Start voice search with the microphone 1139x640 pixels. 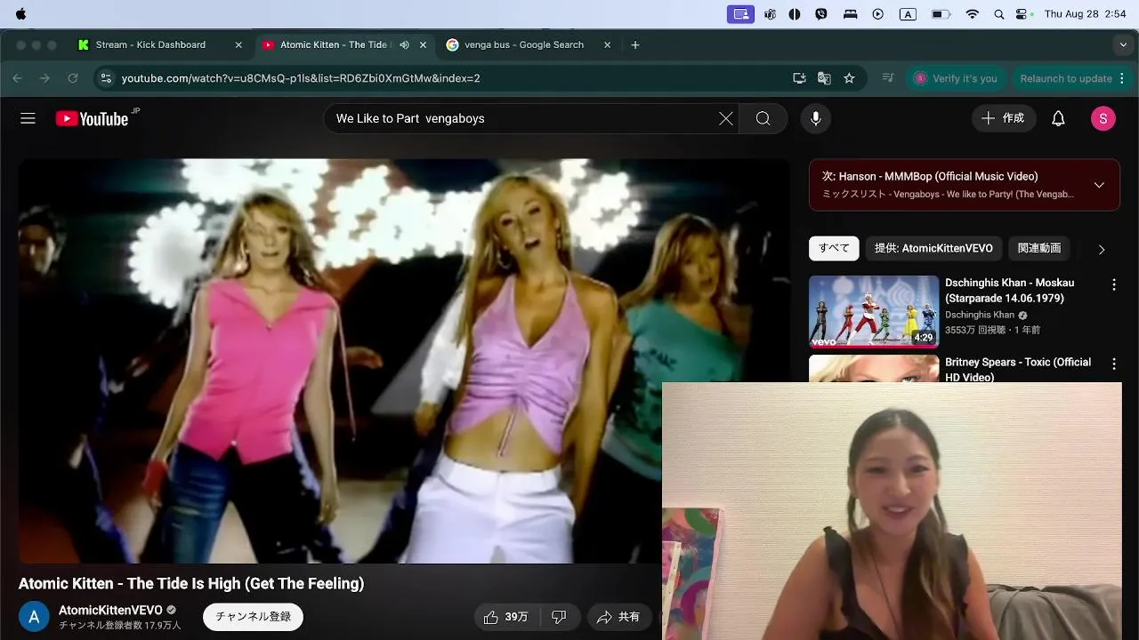(815, 118)
